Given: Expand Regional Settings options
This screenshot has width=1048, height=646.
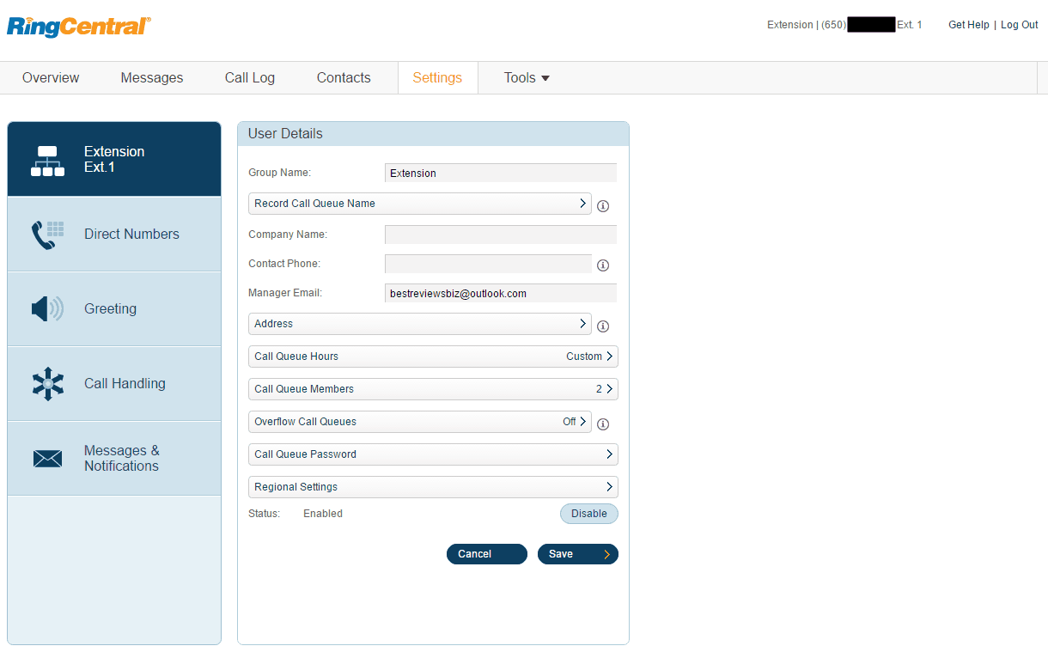Looking at the screenshot, I should (433, 486).
